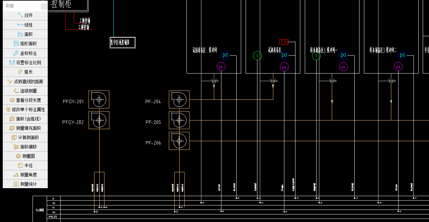Click the 样本制备区3 缓冲间二 room label
This screenshot has height=222, width=429.
click(383, 50)
